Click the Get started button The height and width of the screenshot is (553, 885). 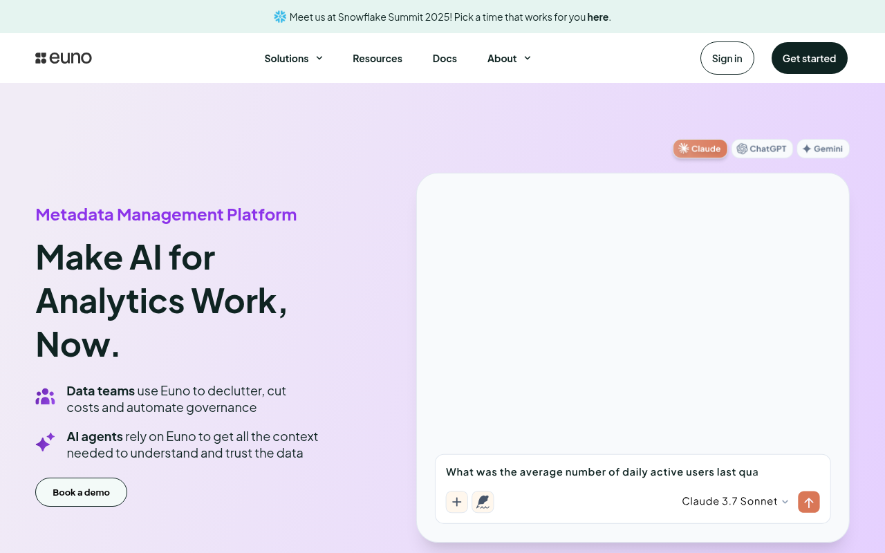click(809, 58)
